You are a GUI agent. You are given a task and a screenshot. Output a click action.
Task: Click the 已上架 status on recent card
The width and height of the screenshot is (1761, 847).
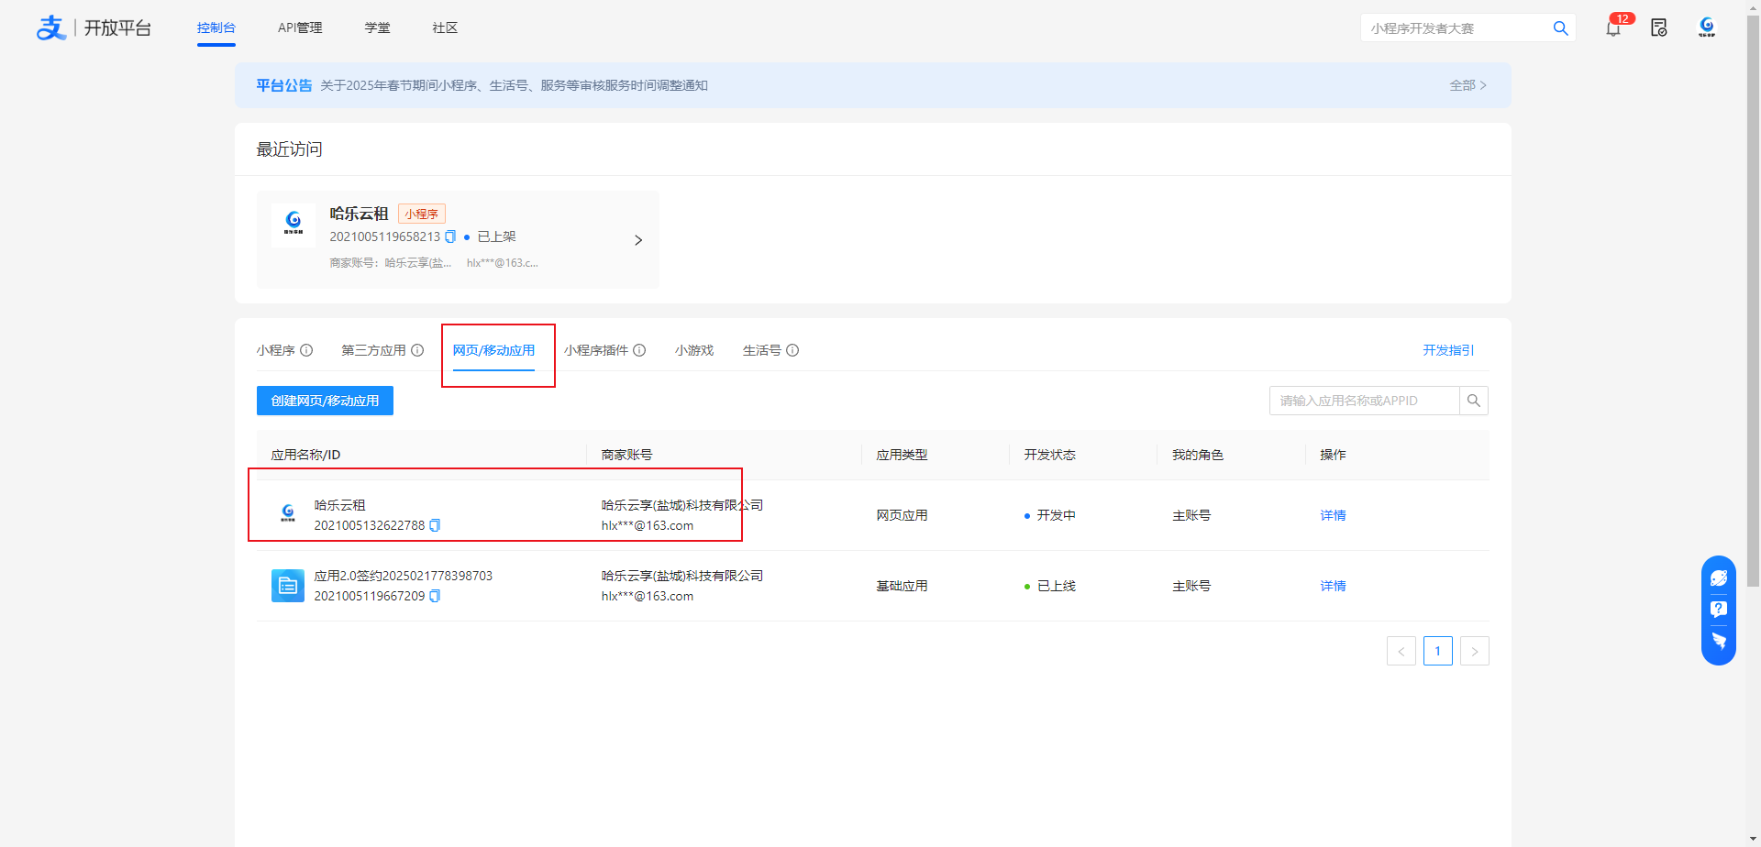(x=496, y=236)
